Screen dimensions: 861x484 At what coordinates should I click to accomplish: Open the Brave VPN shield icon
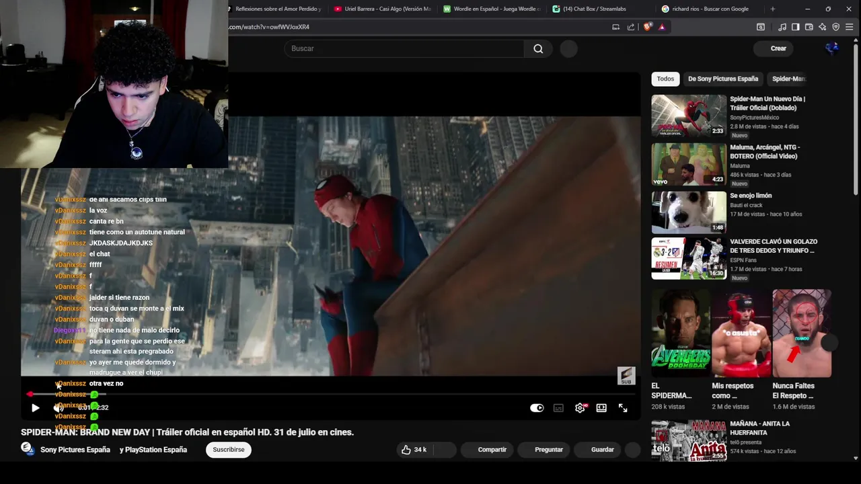836,27
